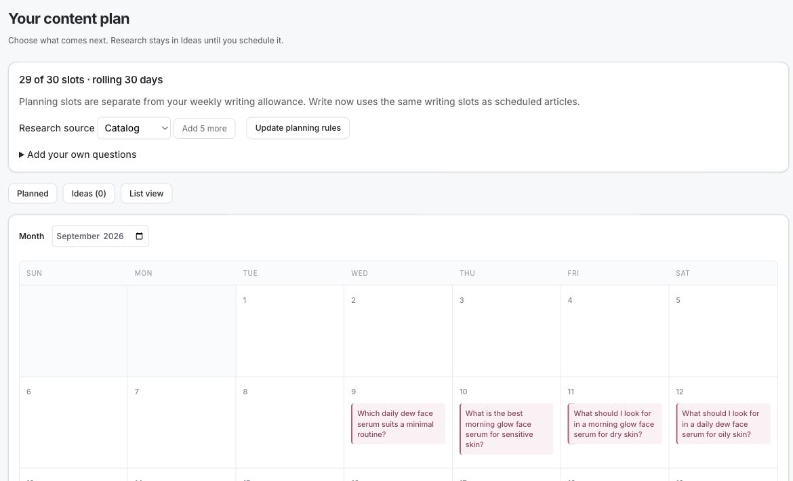Open article 'What is the best morning glow face serum for sensitive skin?'

click(506, 429)
